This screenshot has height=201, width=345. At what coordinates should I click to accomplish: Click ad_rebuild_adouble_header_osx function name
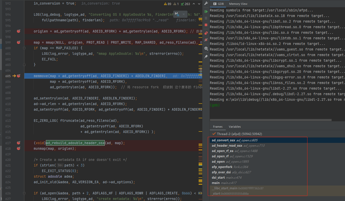click(x=75, y=143)
